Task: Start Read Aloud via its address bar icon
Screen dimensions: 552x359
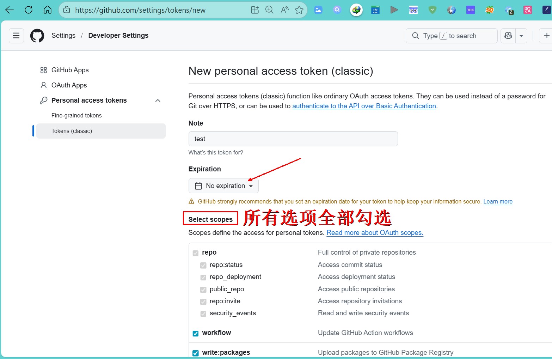Action: [x=284, y=10]
